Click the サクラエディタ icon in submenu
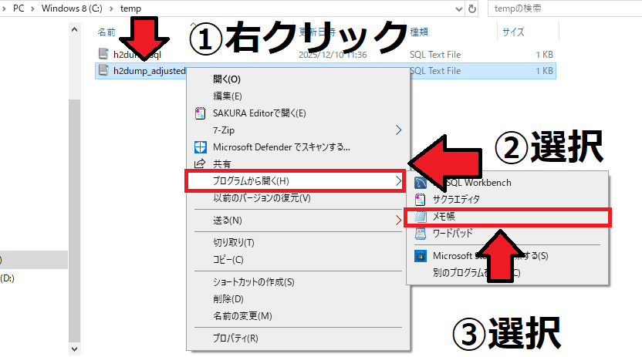This screenshot has height=357, width=642. click(x=421, y=199)
